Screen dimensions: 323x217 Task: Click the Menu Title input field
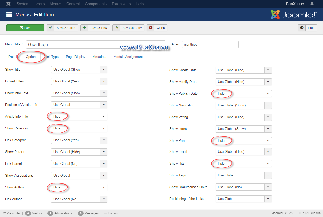pyautogui.click(x=96, y=45)
